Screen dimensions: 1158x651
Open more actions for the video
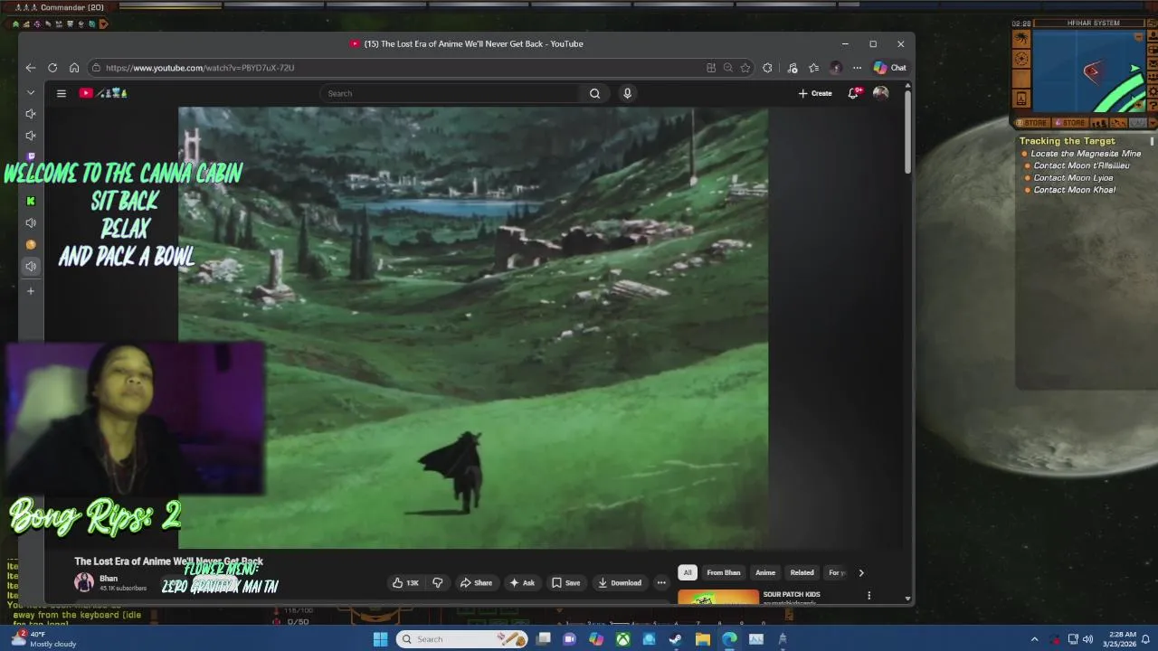pos(661,583)
